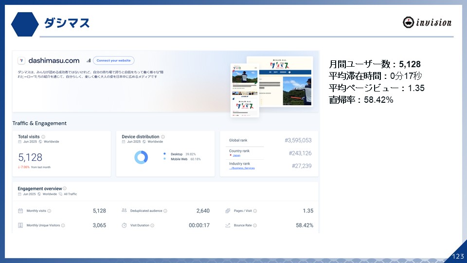Click the Visit Duration clock icon
The height and width of the screenshot is (263, 467).
pos(124,225)
